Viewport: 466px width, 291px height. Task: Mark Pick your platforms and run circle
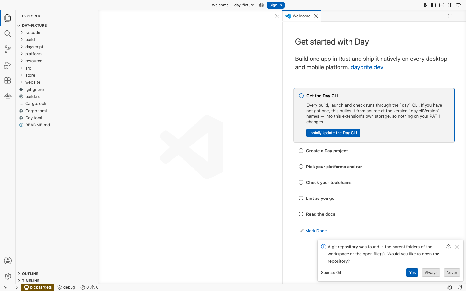tap(301, 167)
